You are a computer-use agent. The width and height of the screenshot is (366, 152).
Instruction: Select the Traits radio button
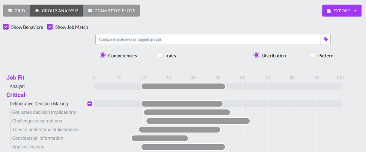tap(159, 55)
